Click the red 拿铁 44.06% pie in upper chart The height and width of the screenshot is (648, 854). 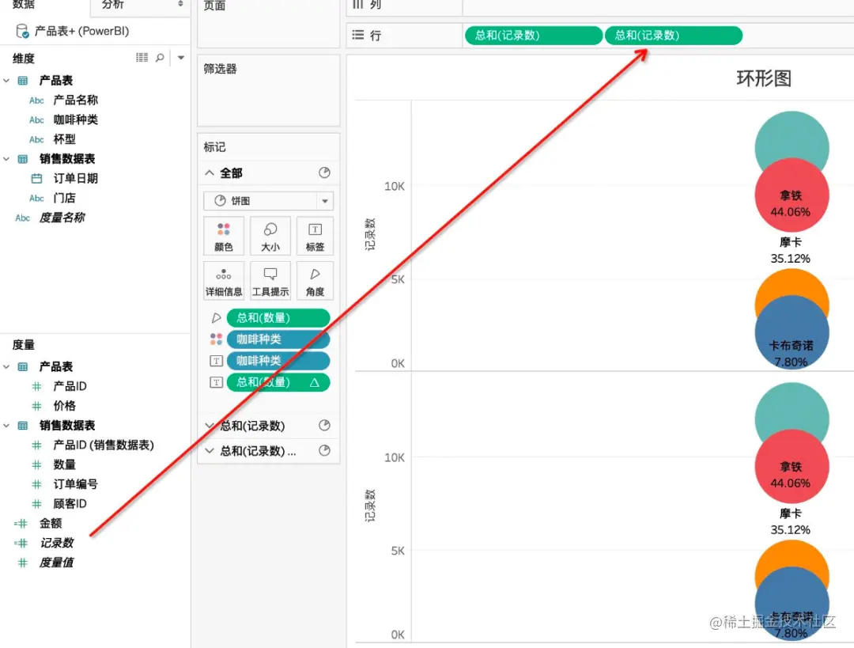pyautogui.click(x=792, y=195)
